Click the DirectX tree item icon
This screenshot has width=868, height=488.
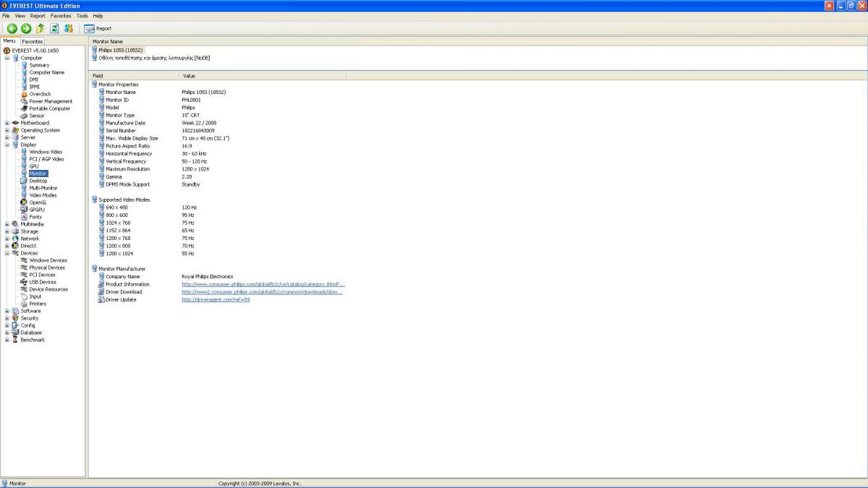15,246
